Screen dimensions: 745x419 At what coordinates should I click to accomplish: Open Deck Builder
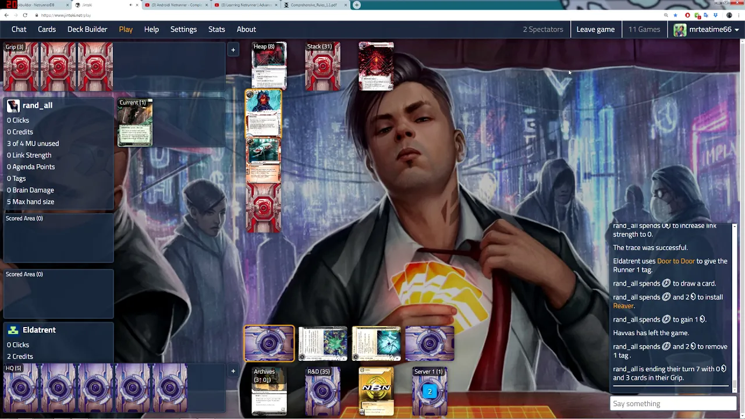click(87, 29)
